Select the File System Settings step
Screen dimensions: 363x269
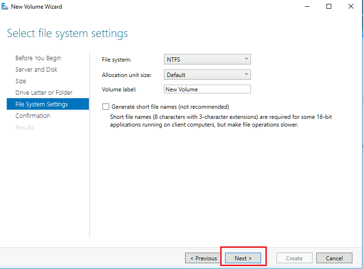42,104
